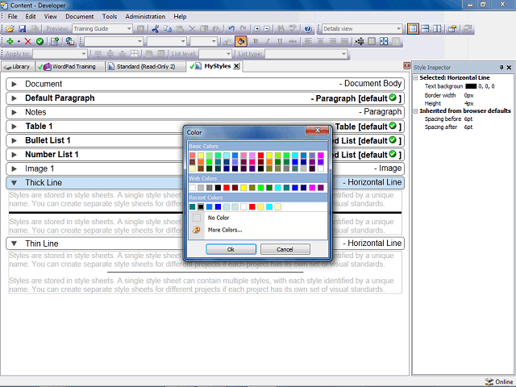Pick the red swatch in Web Colors
The image size is (516, 387).
(x=227, y=188)
